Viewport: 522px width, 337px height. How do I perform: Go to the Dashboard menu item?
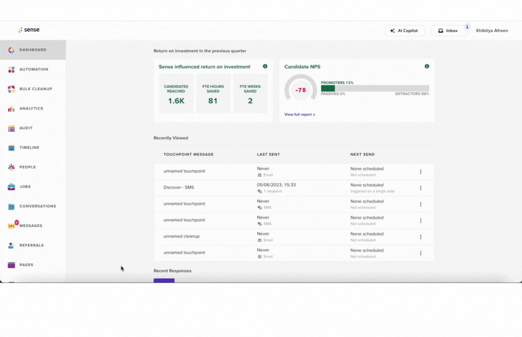click(x=33, y=50)
